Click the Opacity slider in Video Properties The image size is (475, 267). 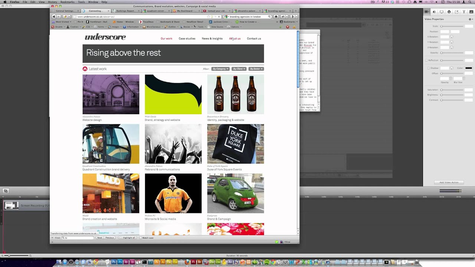pos(452,53)
